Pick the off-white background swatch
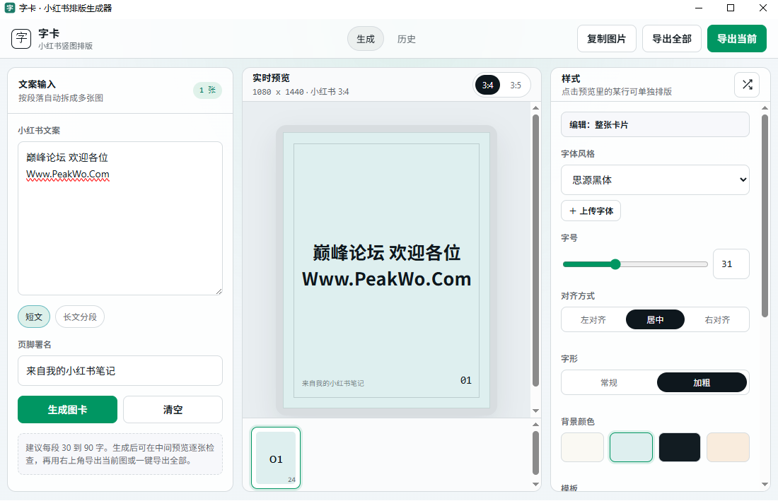 tap(583, 447)
